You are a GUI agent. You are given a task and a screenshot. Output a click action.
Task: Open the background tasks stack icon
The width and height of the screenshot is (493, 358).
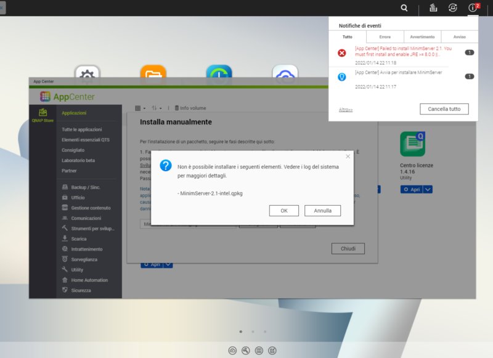point(433,8)
